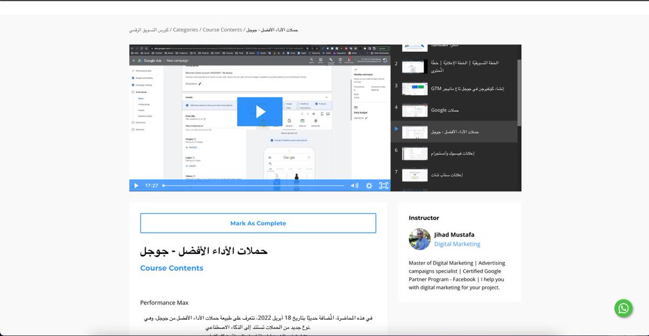This screenshot has height=336, width=649.
Task: Click the large center play button on video
Action: click(x=260, y=111)
